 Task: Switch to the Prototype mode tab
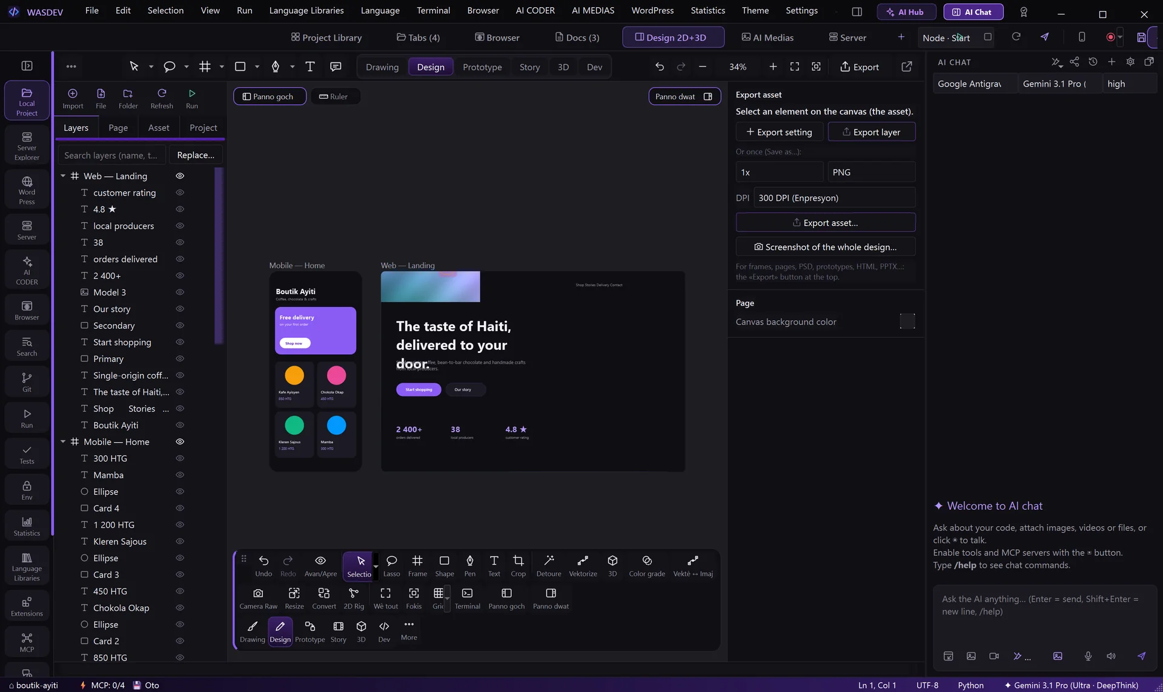(x=482, y=67)
